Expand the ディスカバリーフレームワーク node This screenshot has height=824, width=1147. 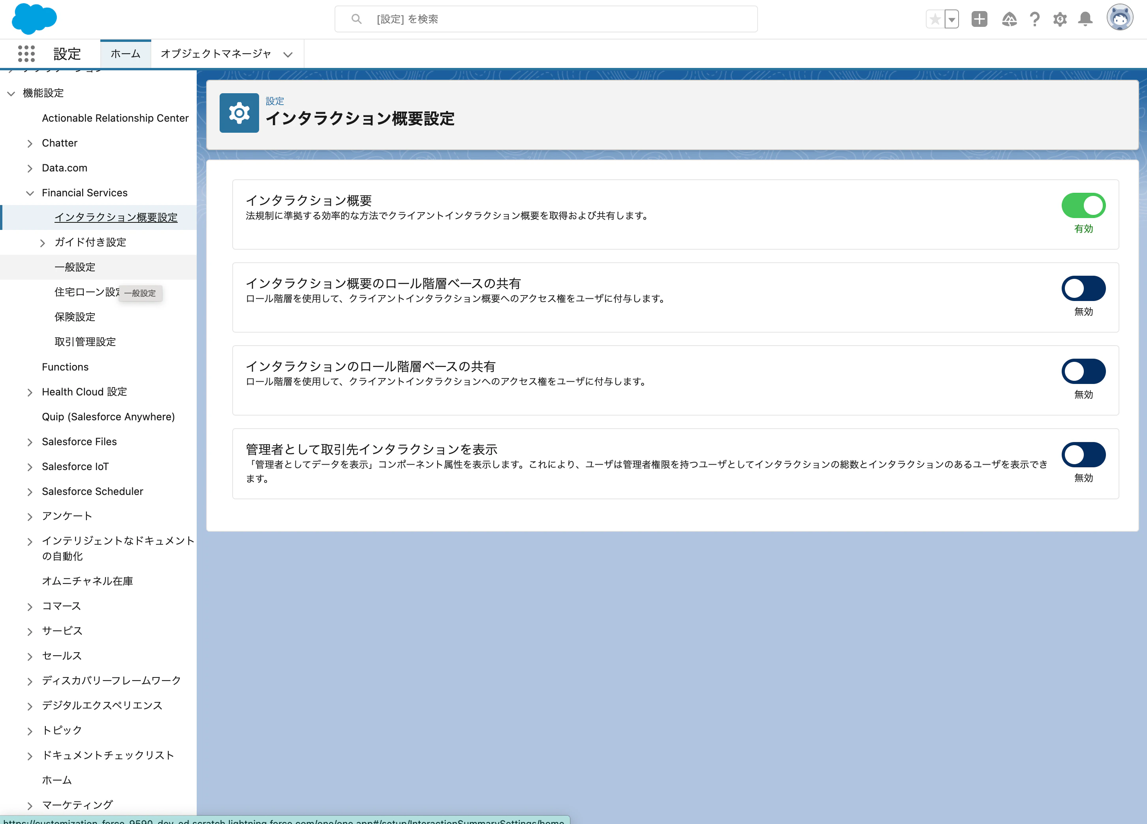[30, 681]
